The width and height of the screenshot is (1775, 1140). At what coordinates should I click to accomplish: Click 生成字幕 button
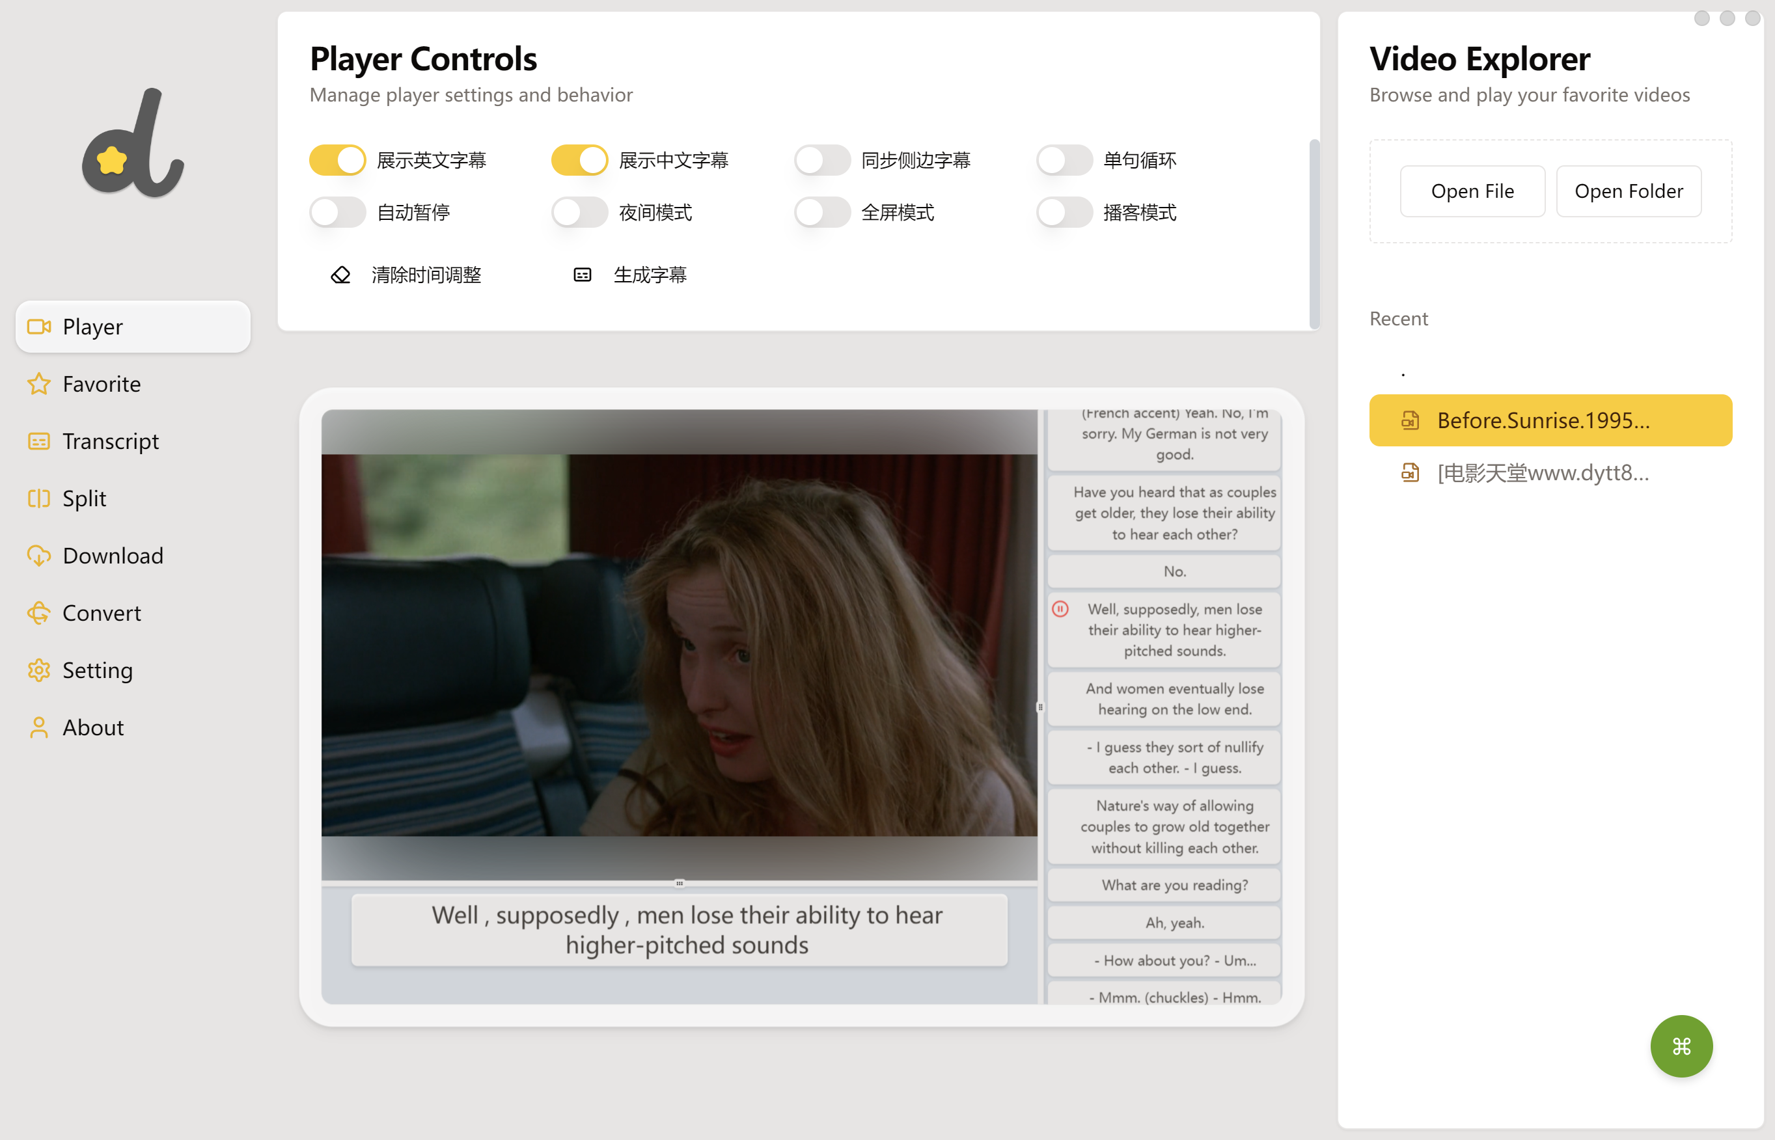click(x=630, y=275)
